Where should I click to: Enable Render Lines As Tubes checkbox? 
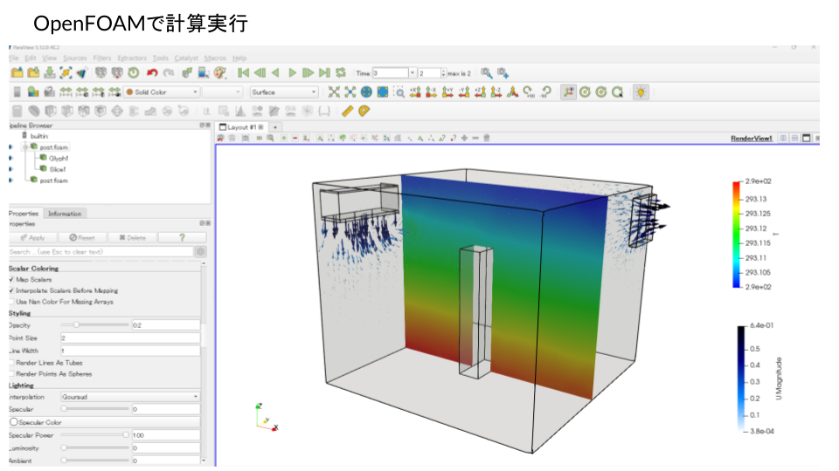(x=11, y=363)
